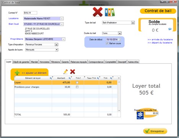Select the Révisions tab
This screenshot has width=179, height=138.
pos(55,62)
